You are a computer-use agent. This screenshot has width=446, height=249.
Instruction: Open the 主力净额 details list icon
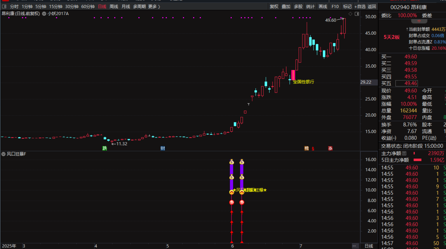404,153
